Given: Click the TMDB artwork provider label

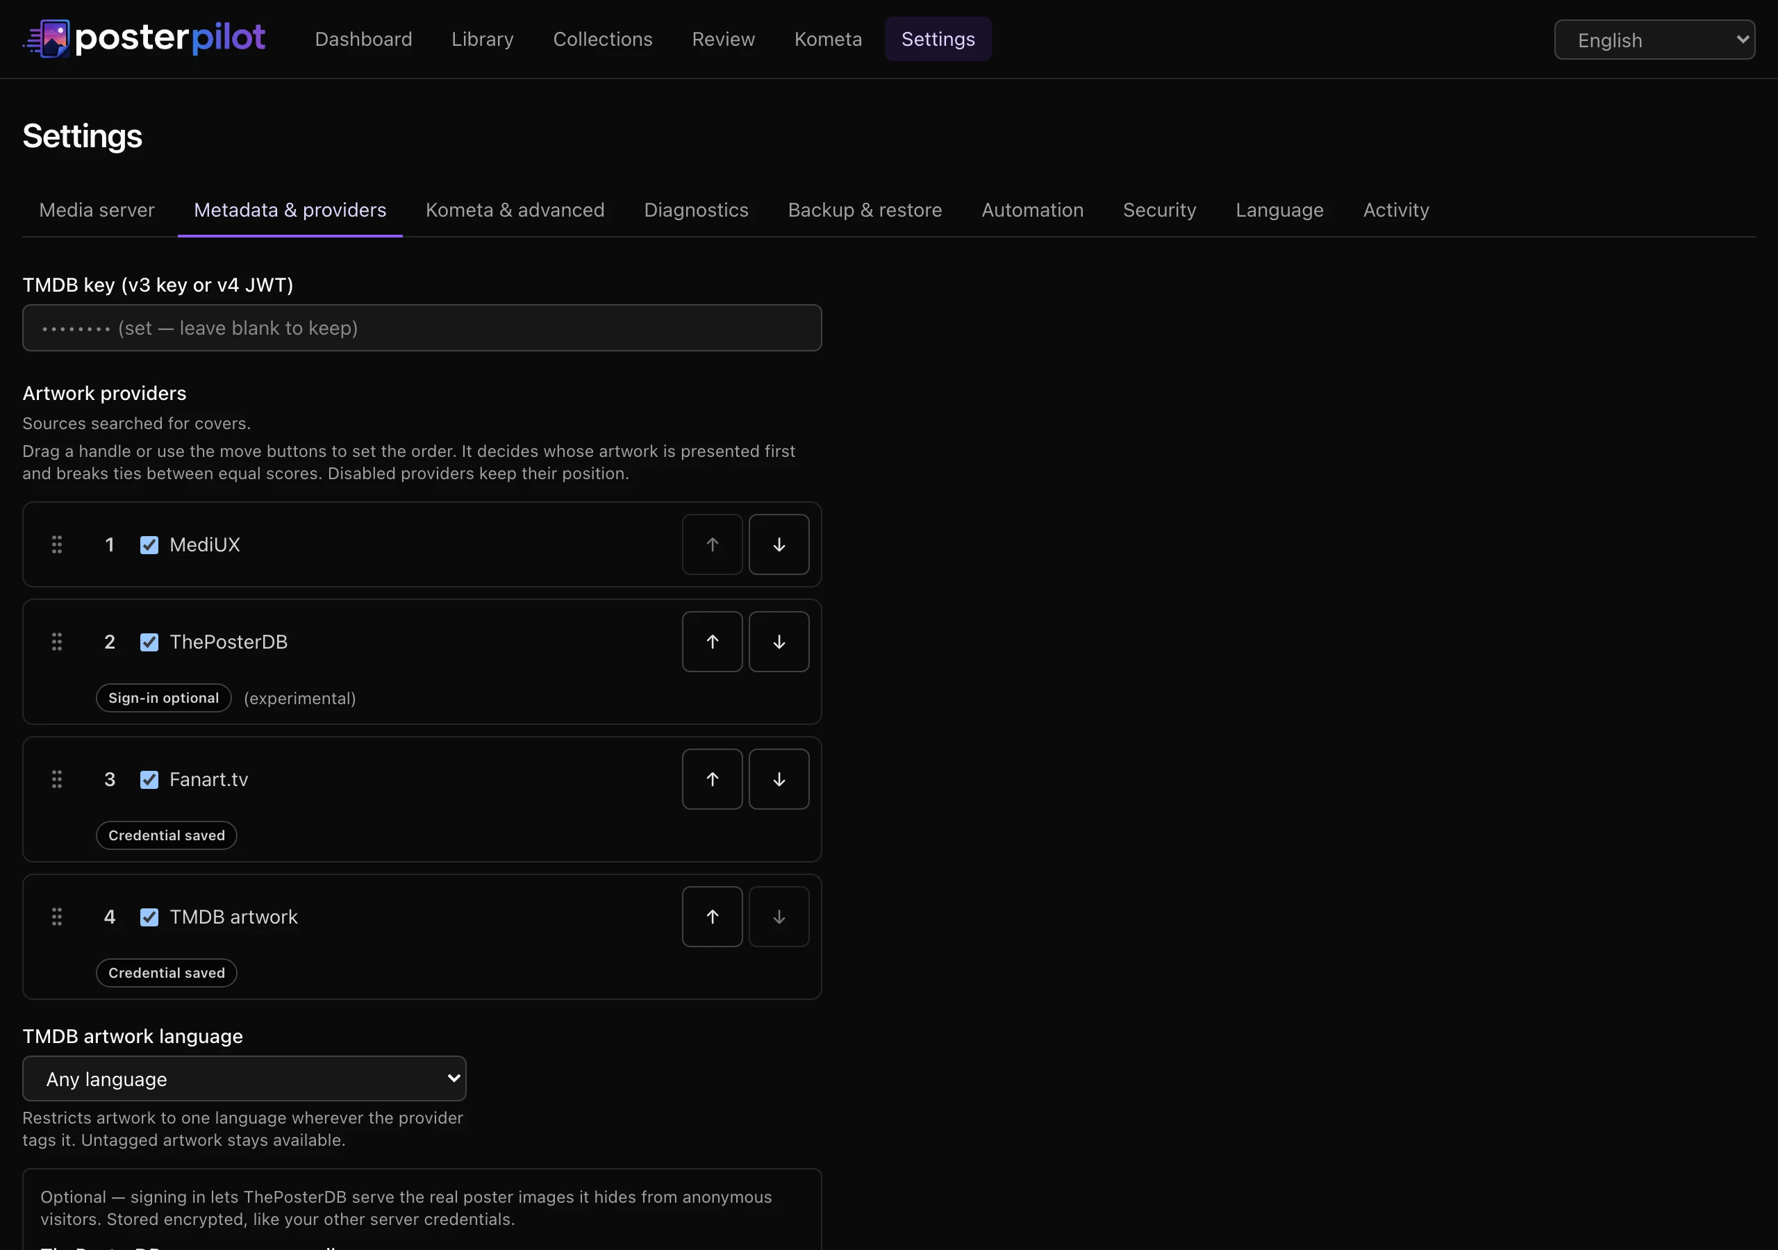Looking at the screenshot, I should point(234,917).
